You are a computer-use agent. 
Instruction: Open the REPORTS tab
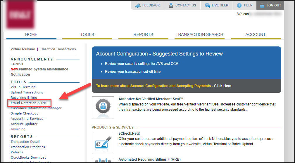click(143, 34)
